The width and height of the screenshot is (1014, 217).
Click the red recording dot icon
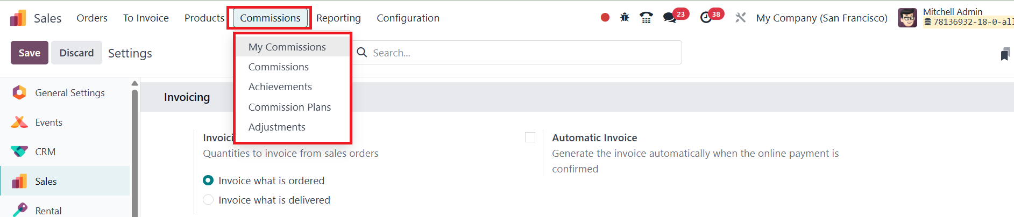605,18
